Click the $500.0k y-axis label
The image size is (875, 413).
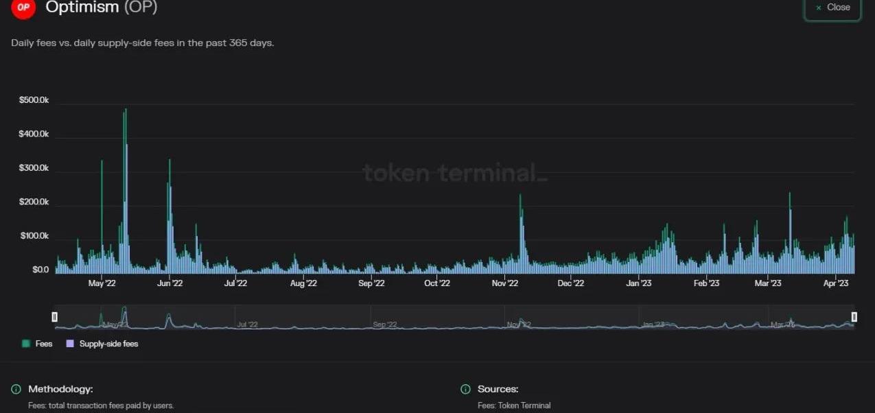[x=34, y=100]
